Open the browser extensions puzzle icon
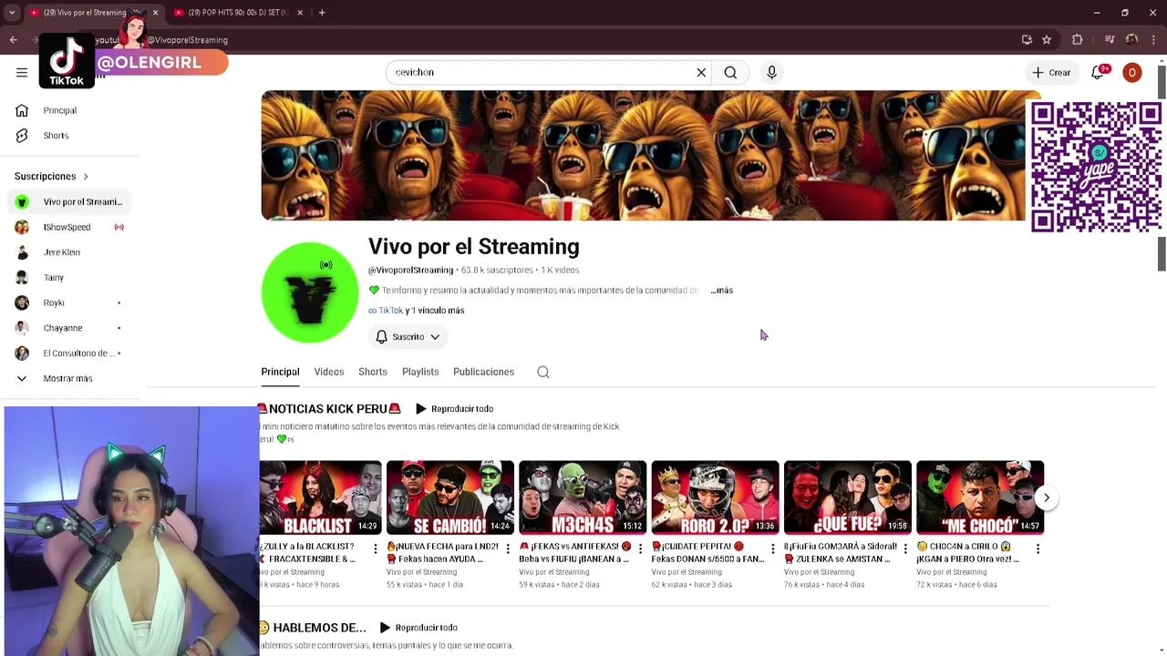Image resolution: width=1167 pixels, height=656 pixels. click(x=1078, y=40)
